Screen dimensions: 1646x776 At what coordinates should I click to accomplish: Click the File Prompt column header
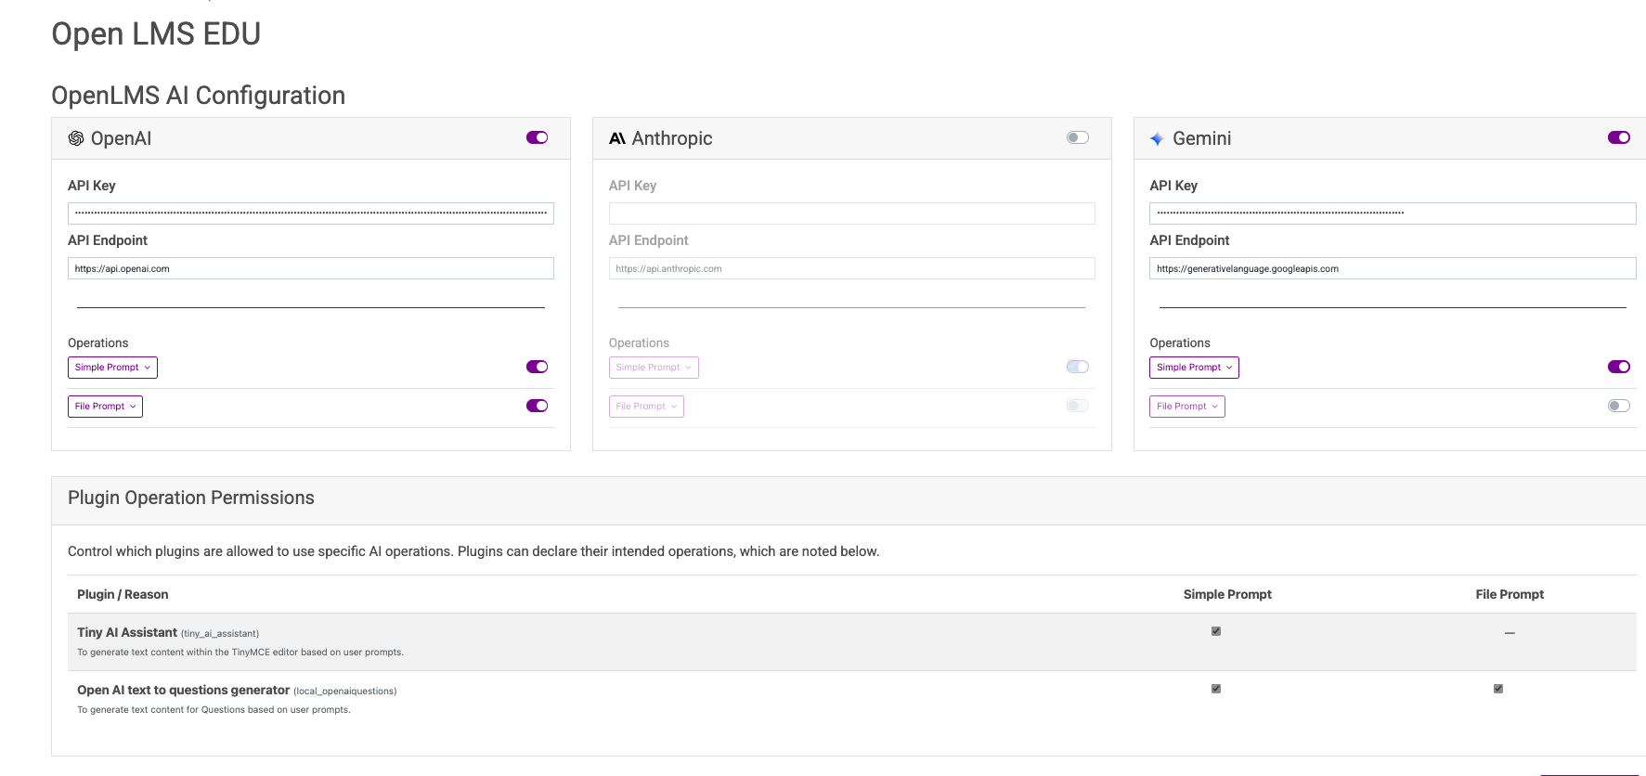pyautogui.click(x=1510, y=594)
